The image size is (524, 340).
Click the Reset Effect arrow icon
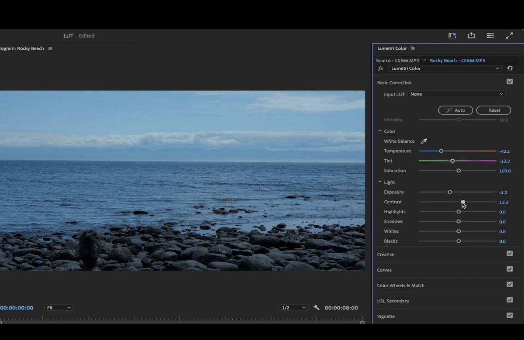pos(510,68)
